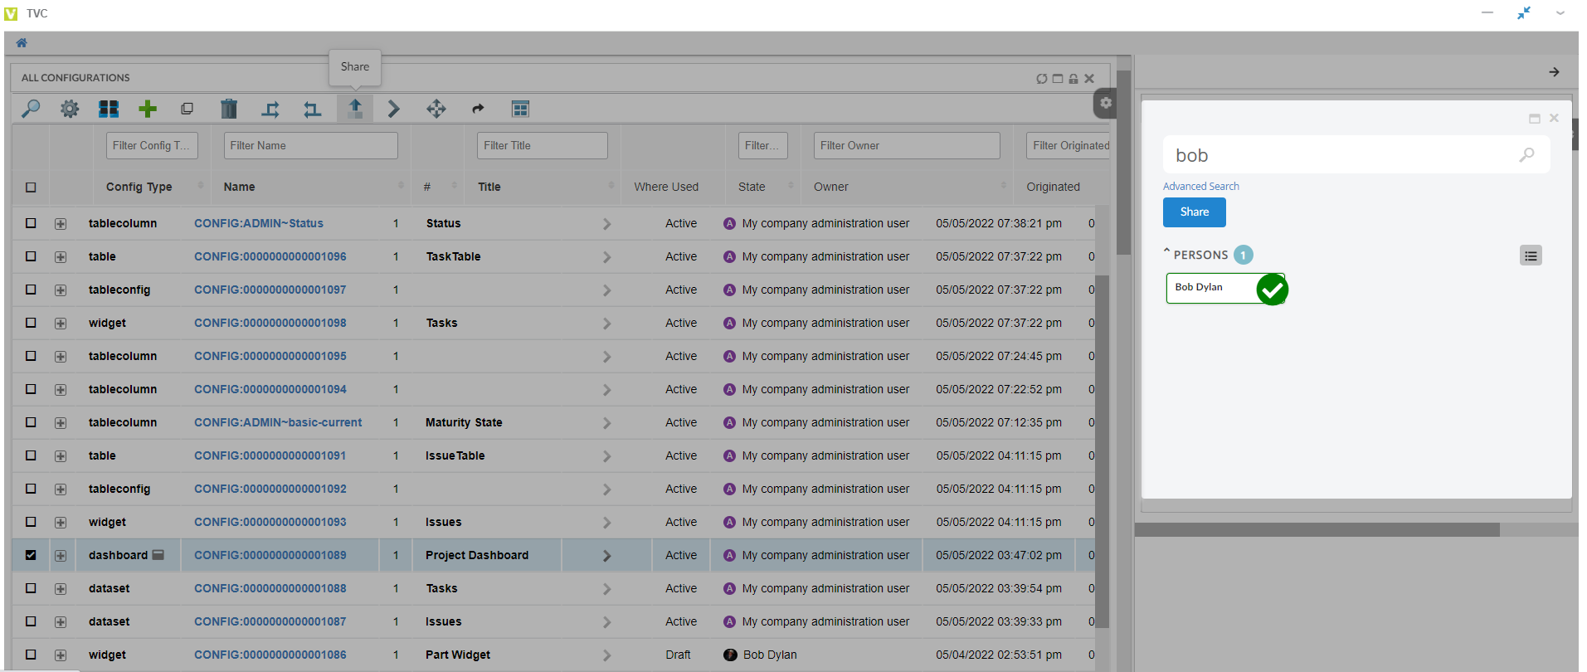Screen dimensions: 1587x672
Task: Check the box for the TaskTable row
Action: click(x=31, y=256)
